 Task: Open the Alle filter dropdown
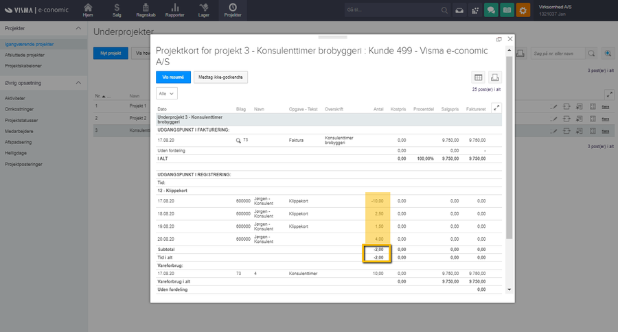pos(167,93)
